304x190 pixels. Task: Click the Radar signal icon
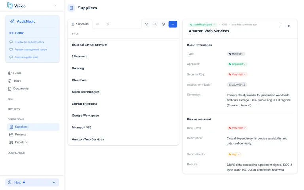click(11, 33)
